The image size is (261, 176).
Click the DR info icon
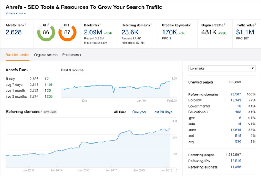point(70,24)
